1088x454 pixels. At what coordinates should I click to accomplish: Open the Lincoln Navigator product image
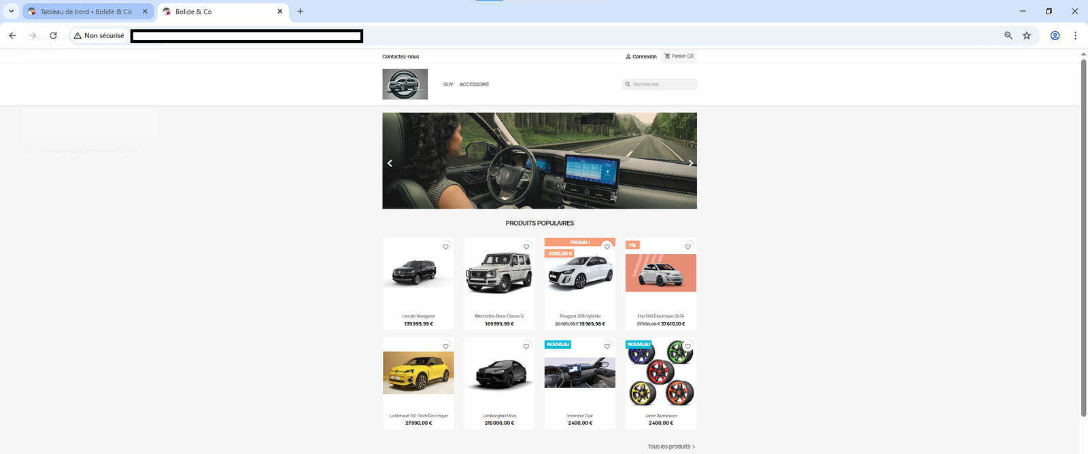point(418,273)
